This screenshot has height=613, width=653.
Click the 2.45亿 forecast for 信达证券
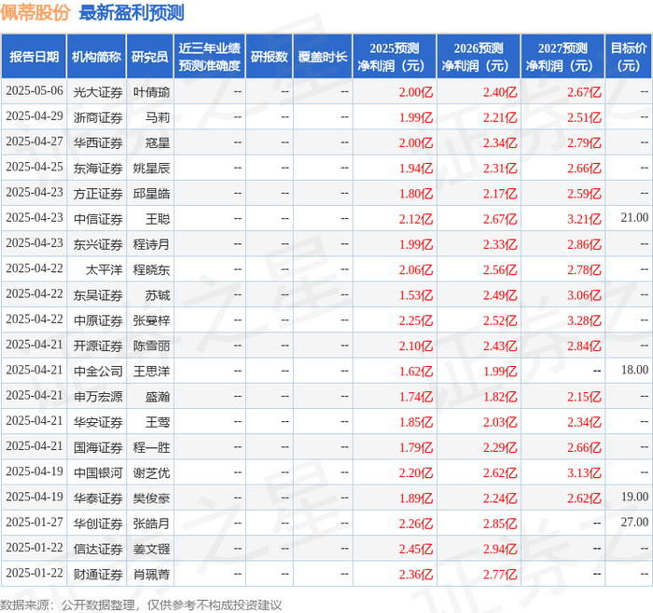click(x=416, y=549)
